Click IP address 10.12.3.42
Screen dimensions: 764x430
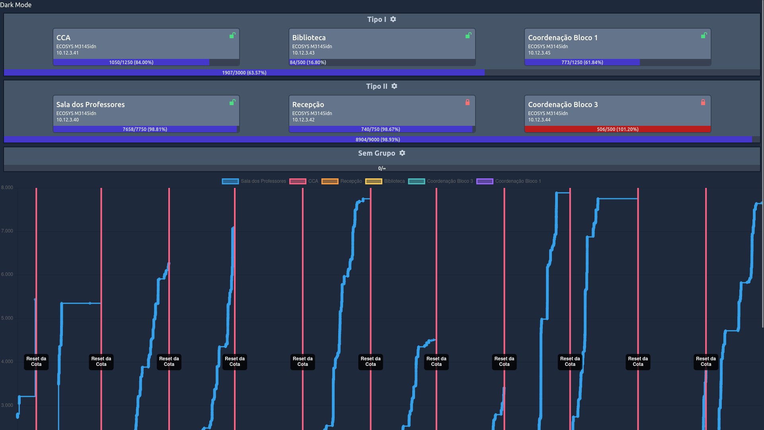click(303, 120)
